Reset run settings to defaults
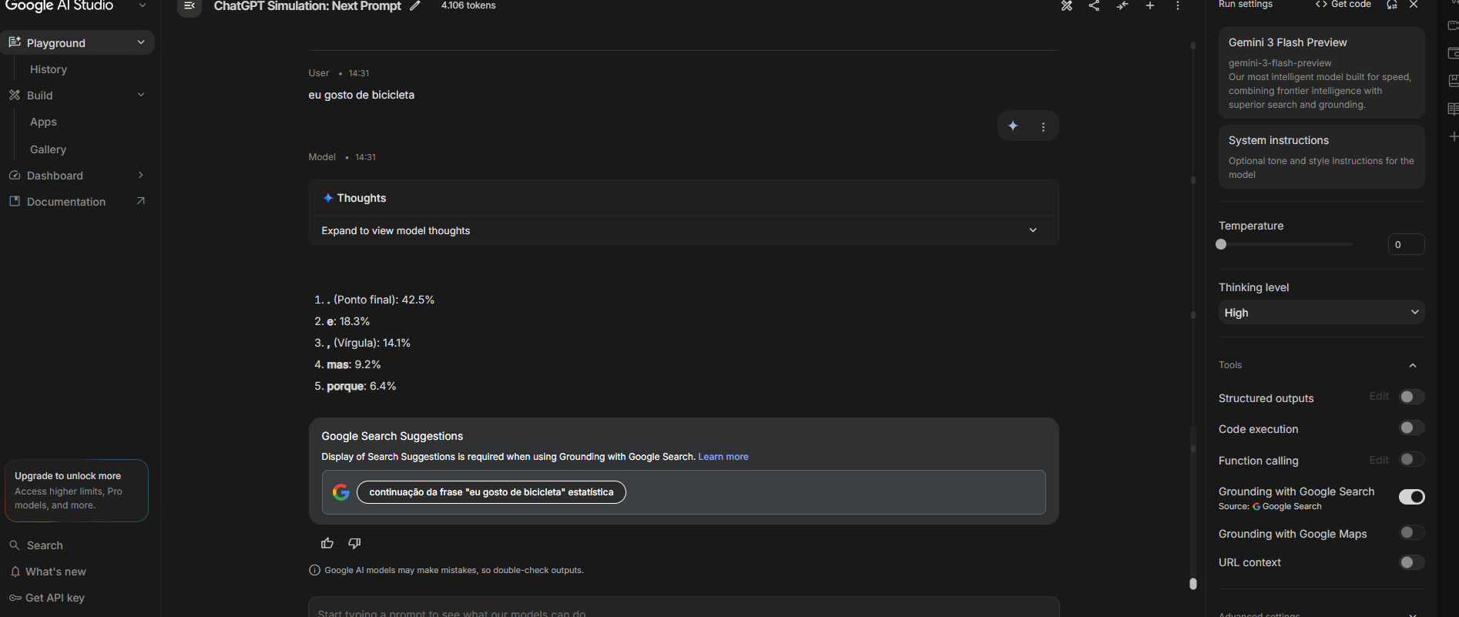Image resolution: width=1459 pixels, height=617 pixels. [x=1392, y=5]
